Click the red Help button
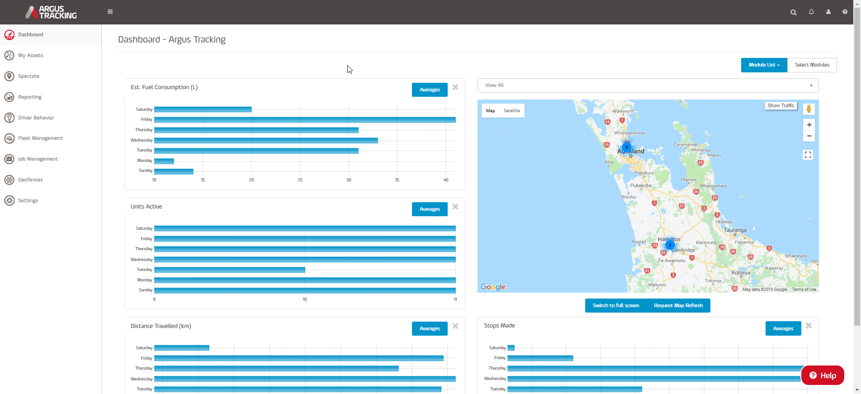Screen dimensions: 861x394 pyautogui.click(x=823, y=375)
